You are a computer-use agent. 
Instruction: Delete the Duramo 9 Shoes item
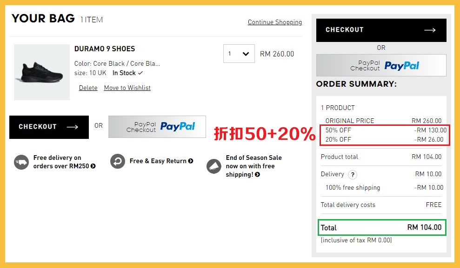coord(88,88)
